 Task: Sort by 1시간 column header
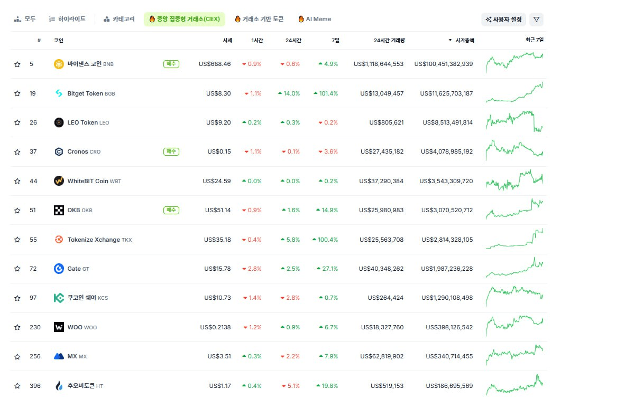point(257,40)
